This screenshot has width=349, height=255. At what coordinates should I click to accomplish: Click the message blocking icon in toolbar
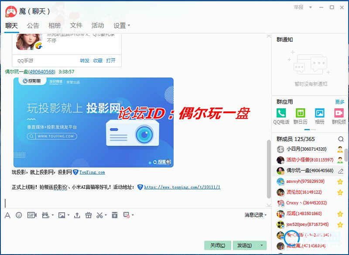127,215
